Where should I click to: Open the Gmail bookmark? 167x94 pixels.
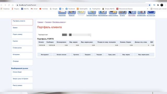34,9
